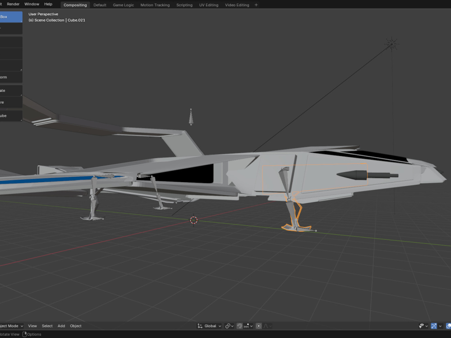Select the point light object
The height and width of the screenshot is (338, 451).
(x=391, y=44)
